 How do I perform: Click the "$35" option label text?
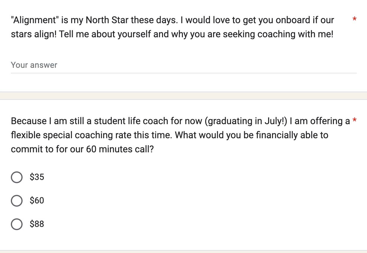pyautogui.click(x=37, y=177)
